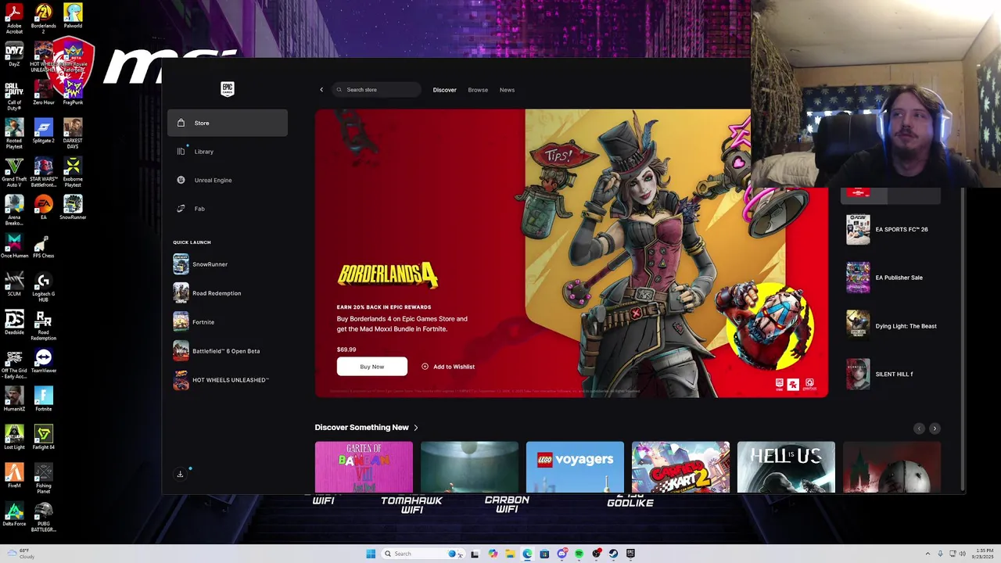Screen dimensions: 1001x563
Task: Go to Unreal Engine in sidebar
Action: (228, 180)
